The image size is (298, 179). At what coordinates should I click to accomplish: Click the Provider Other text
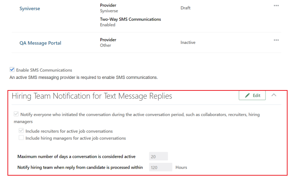pyautogui.click(x=105, y=45)
